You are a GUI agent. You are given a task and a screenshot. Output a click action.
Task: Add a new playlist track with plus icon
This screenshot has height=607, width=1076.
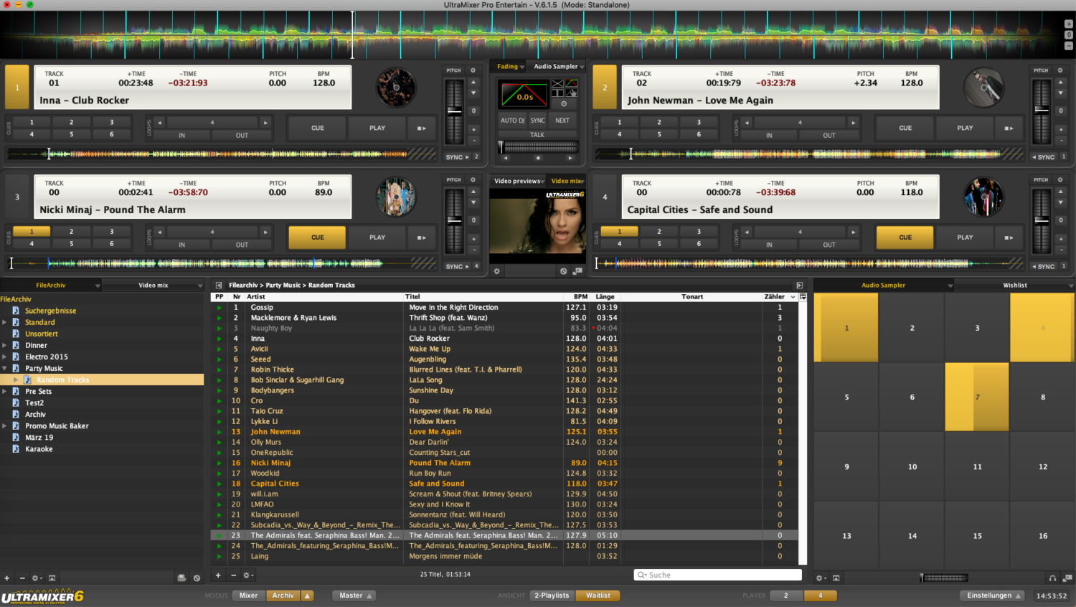(218, 575)
